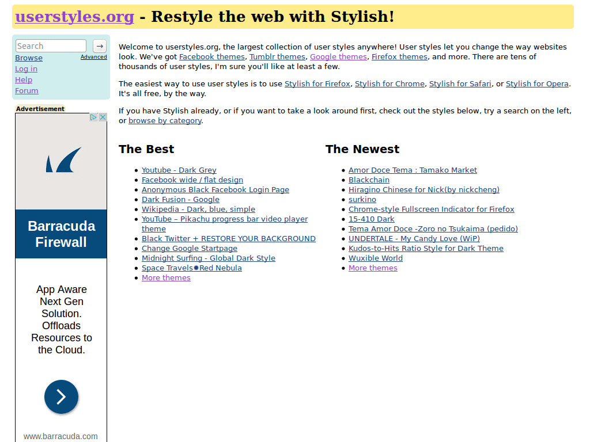
Task: Click the Barracuda Firewall ad headline
Action: 61,234
